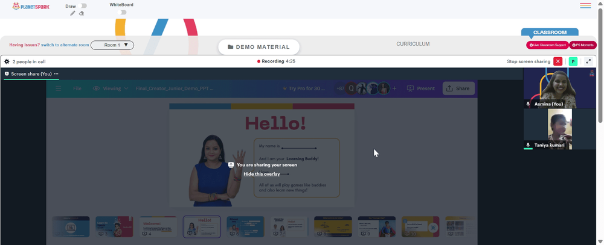Click the +87 collaborators count
Viewport: 604px width, 245px height.
340,88
